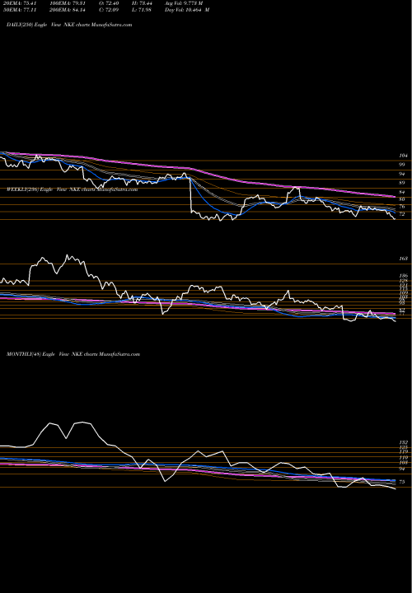Click the DAILY(250) Eagle View chart title
The image size is (412, 593).
click(69, 25)
